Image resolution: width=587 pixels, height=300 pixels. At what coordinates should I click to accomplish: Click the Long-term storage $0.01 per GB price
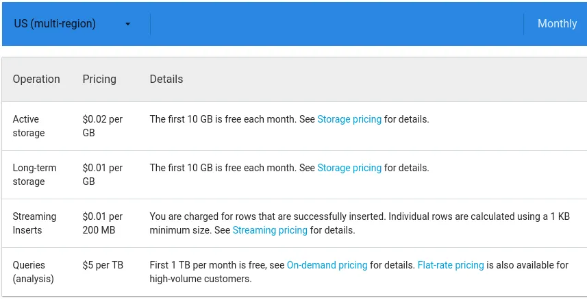tap(103, 175)
